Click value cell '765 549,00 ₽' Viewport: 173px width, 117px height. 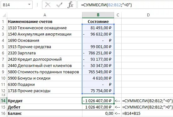(x=98, y=72)
